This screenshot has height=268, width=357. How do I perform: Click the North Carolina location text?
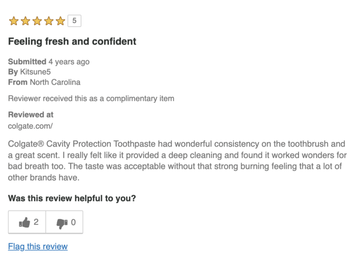[55, 82]
